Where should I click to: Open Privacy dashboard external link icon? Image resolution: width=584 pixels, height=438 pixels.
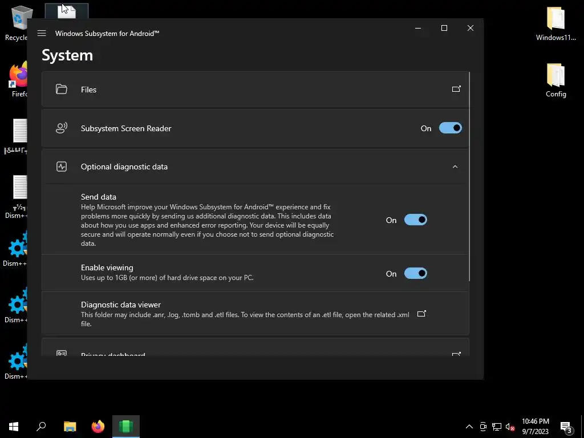point(456,354)
